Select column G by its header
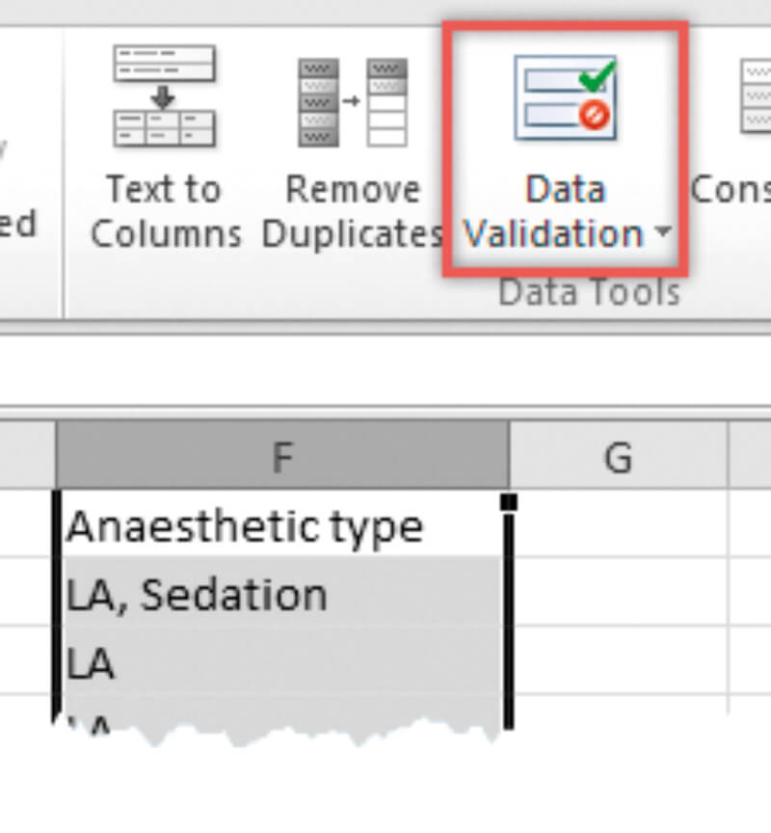Viewport: 771px width, 833px height. (617, 455)
